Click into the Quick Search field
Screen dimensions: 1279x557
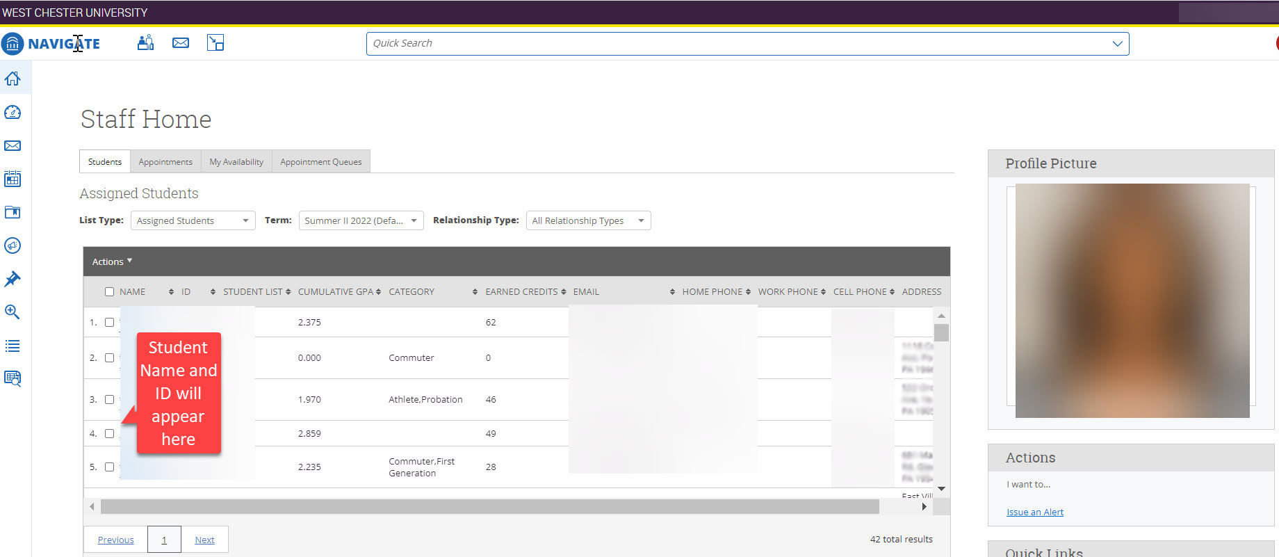737,43
